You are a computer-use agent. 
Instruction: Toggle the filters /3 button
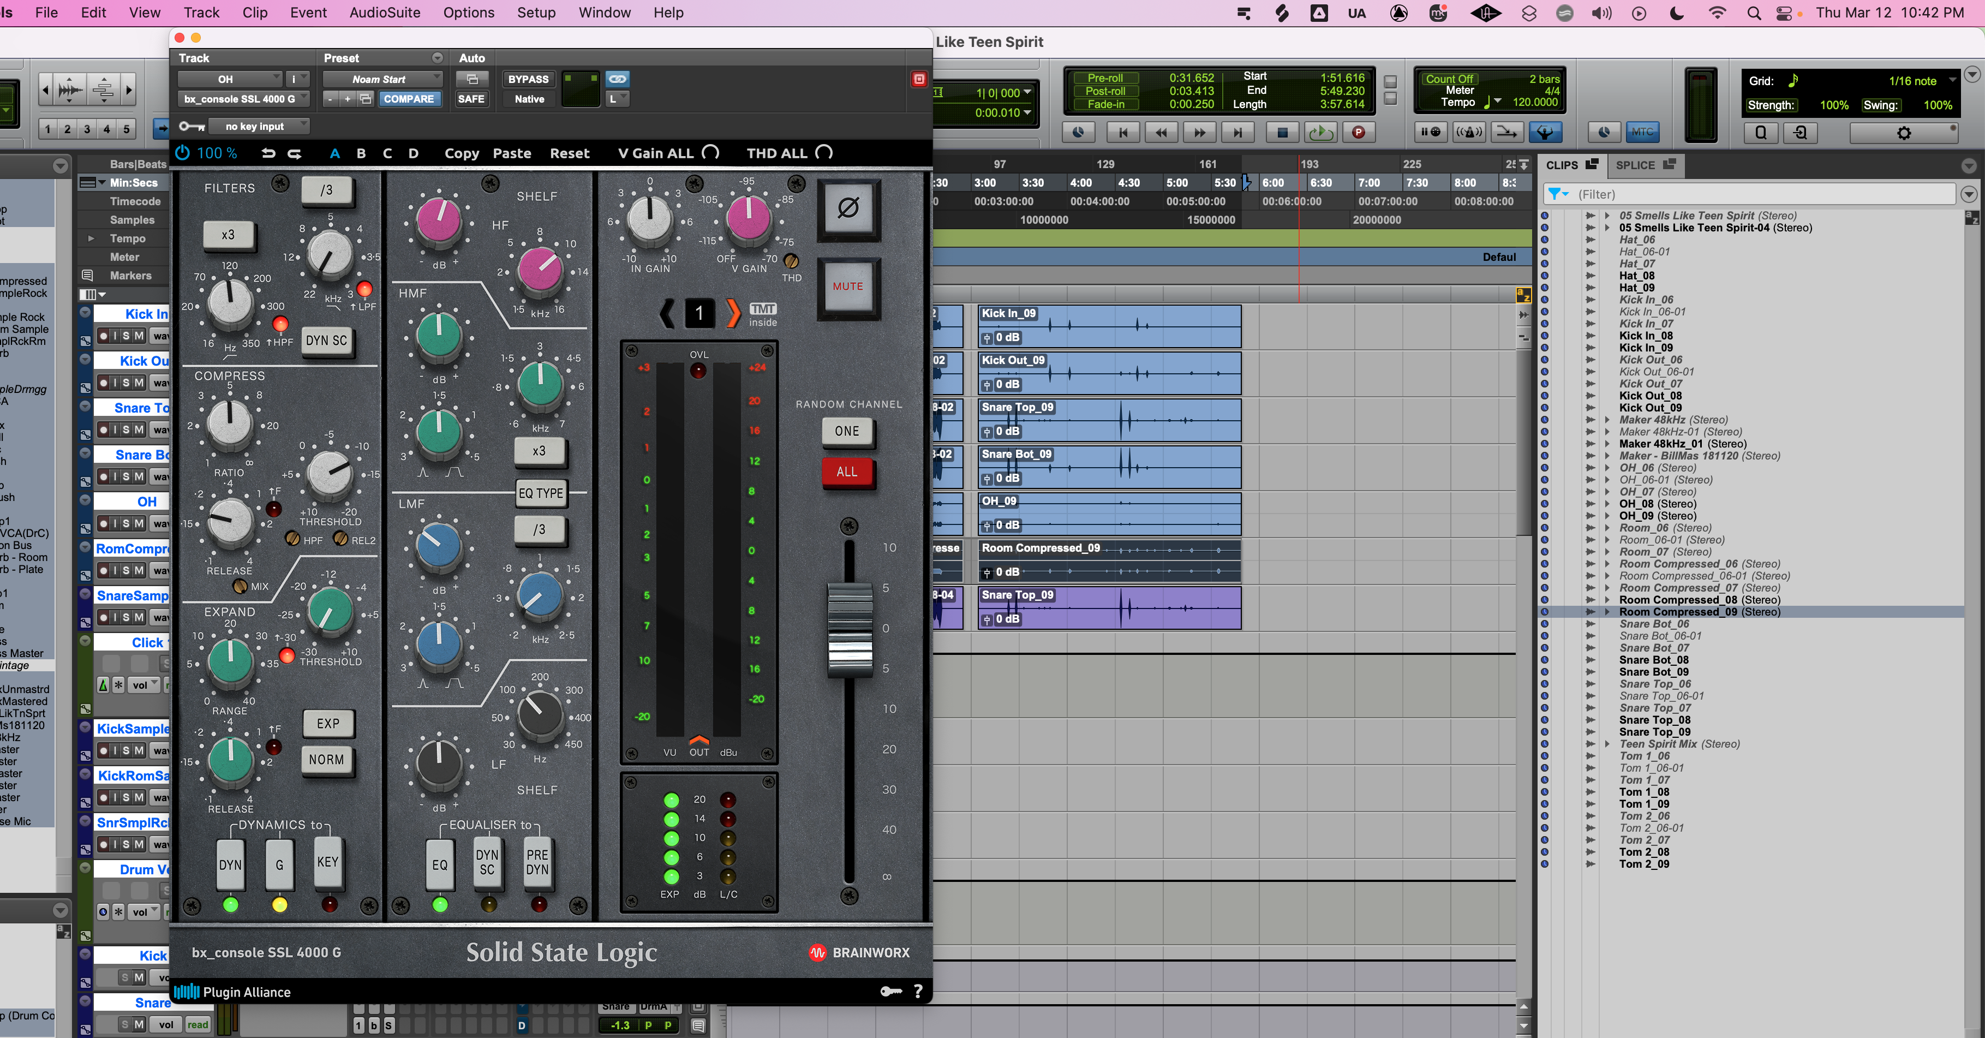pos(327,190)
